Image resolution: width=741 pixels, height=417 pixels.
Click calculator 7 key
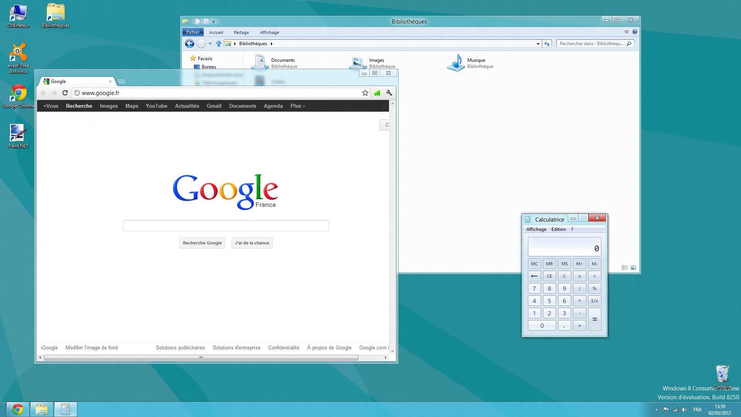click(x=534, y=288)
